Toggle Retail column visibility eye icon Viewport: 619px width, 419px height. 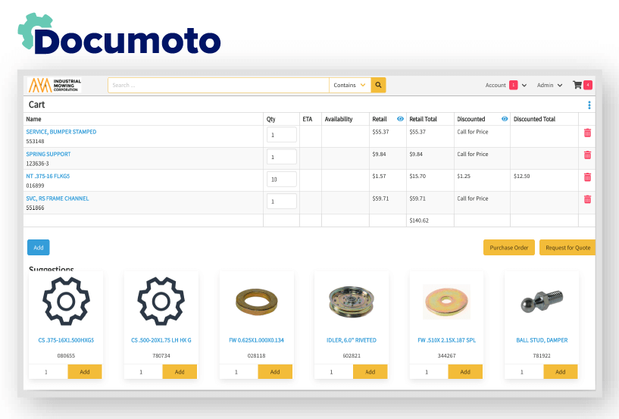[400, 119]
